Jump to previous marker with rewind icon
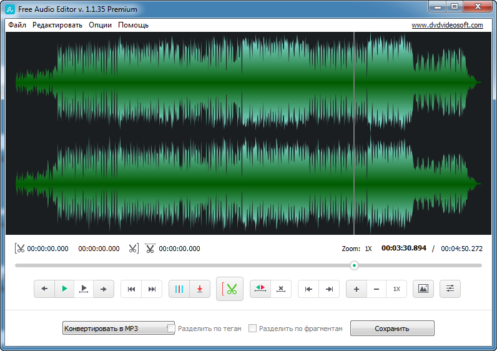This screenshot has height=351, width=497. [x=131, y=289]
